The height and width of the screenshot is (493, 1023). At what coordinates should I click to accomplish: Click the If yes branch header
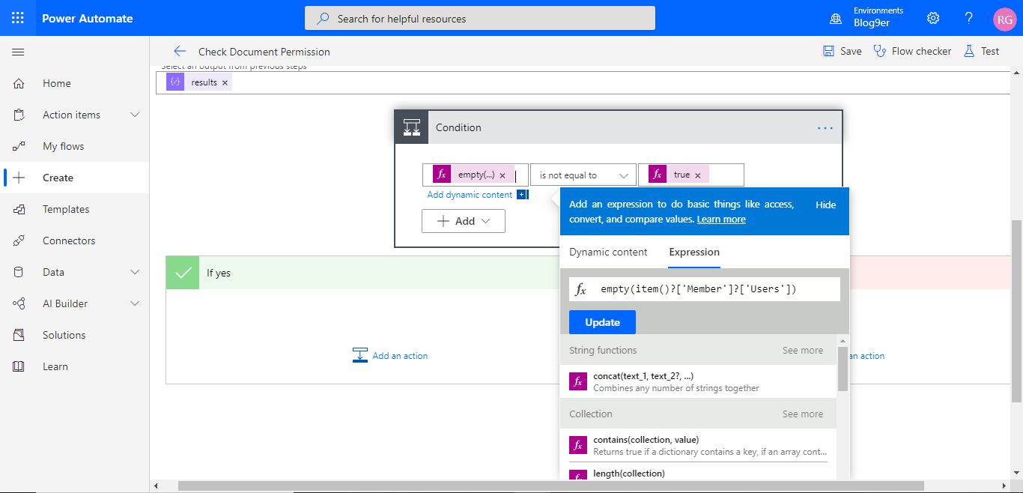[363, 273]
